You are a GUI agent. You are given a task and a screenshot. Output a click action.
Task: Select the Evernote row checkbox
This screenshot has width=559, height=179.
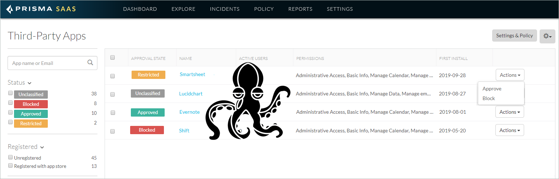[x=113, y=113]
